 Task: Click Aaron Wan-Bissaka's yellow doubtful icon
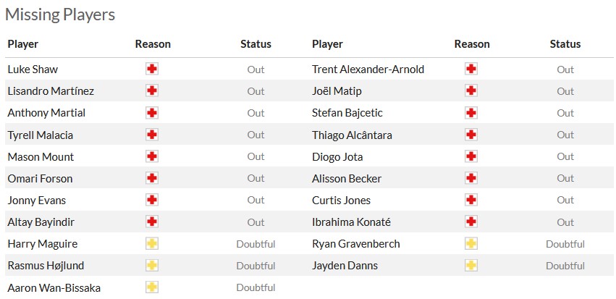[x=152, y=287]
